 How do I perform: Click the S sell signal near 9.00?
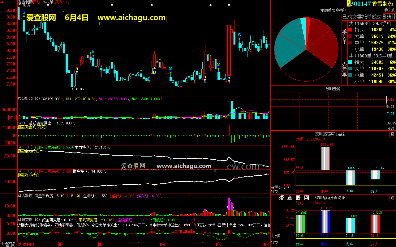click(x=24, y=12)
